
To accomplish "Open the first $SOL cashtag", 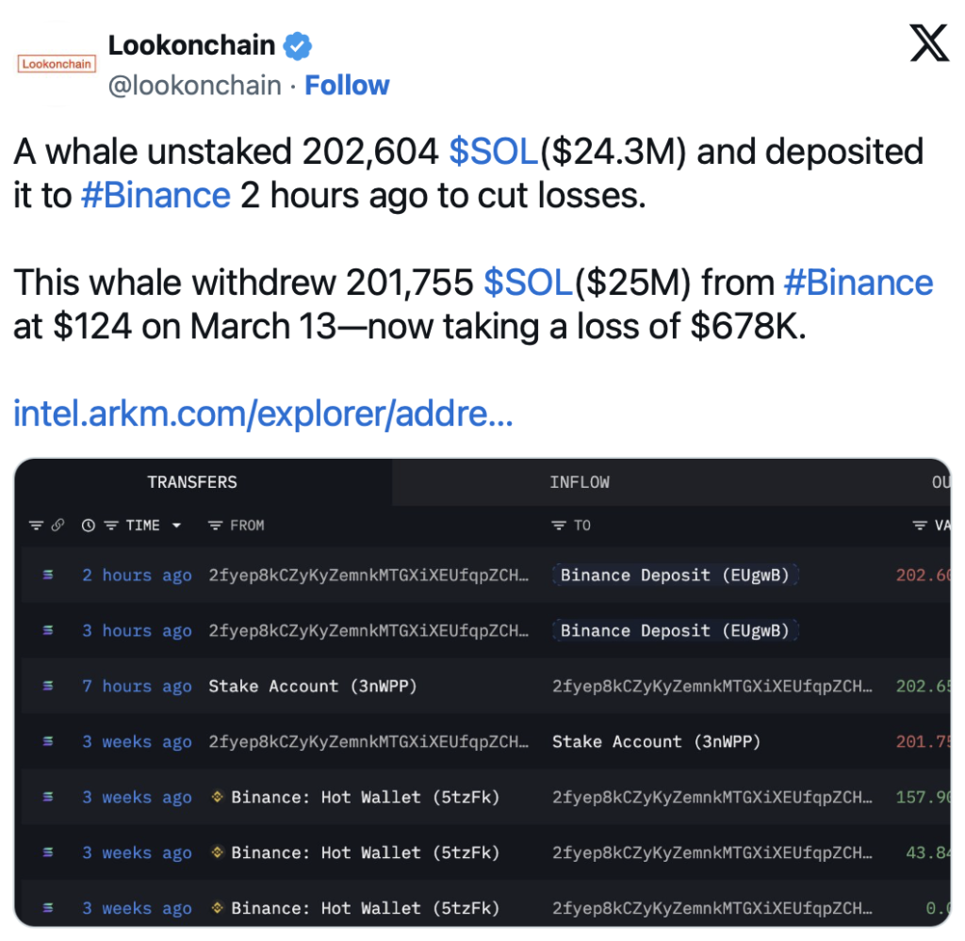I will click(x=494, y=152).
